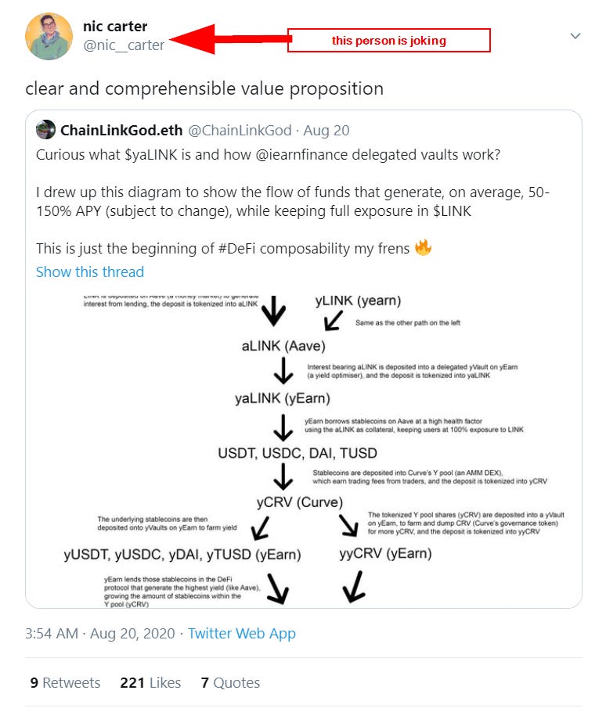Click the red arrow annotation

pos(229,39)
